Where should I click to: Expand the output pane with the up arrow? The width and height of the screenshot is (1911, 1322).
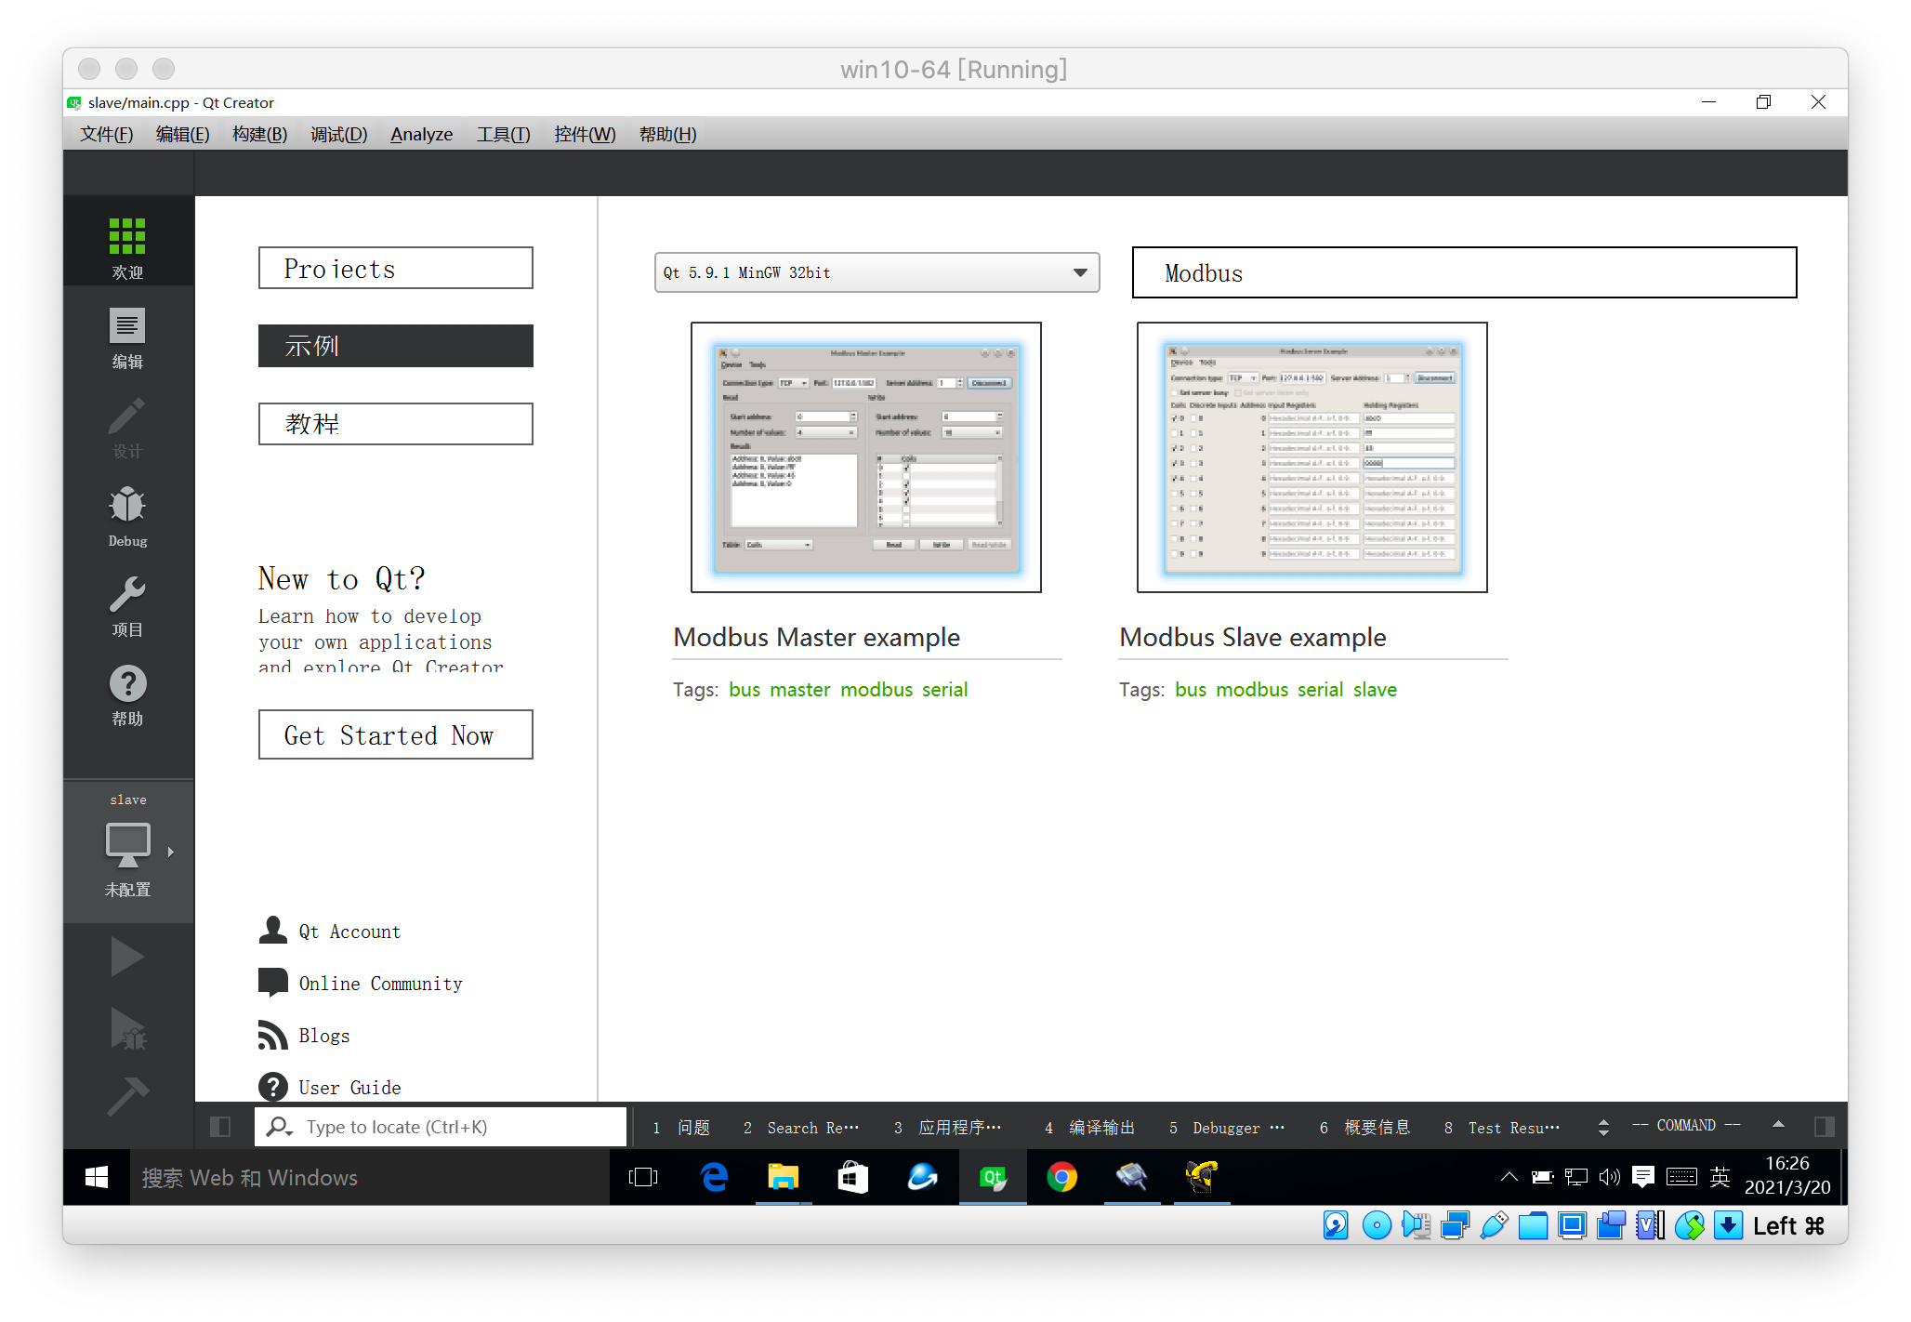point(1778,1125)
